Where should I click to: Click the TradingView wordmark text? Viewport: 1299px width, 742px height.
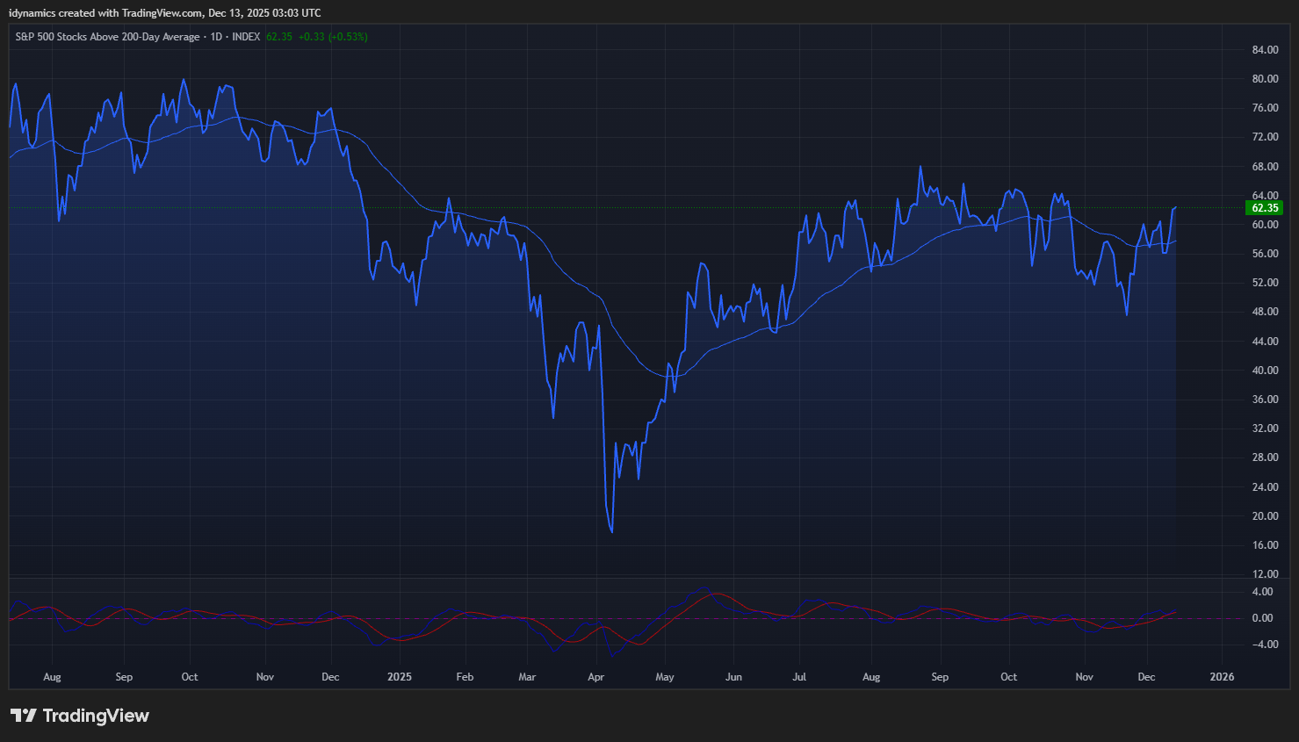coord(96,716)
